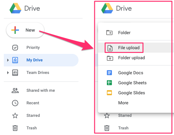Click the trash bin icon in right panel

click(x=107, y=128)
